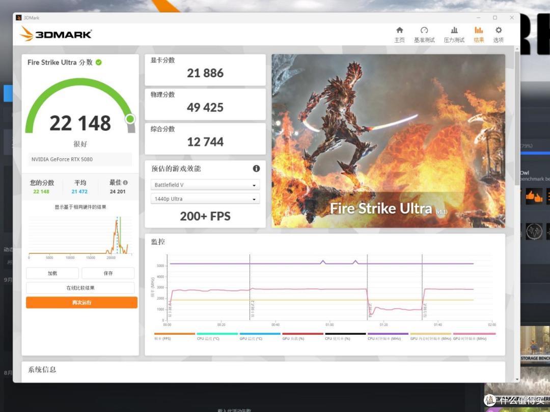
Task: Click the 200+ FPS estimate
Action: (205, 216)
